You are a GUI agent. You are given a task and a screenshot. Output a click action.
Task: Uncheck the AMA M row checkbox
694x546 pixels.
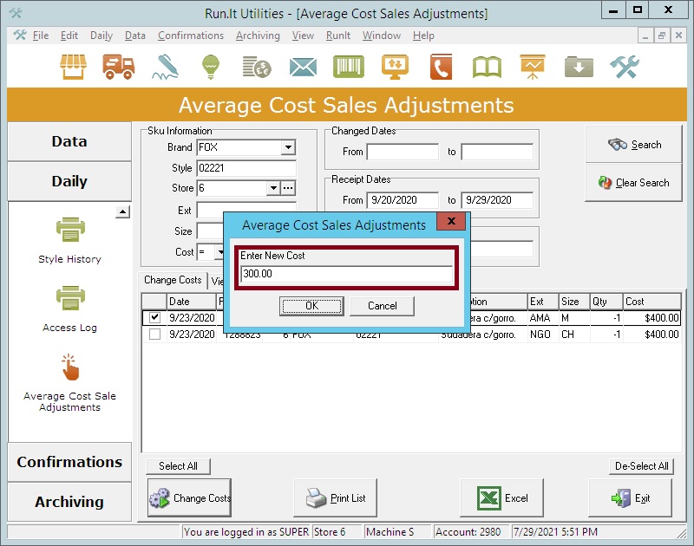155,317
